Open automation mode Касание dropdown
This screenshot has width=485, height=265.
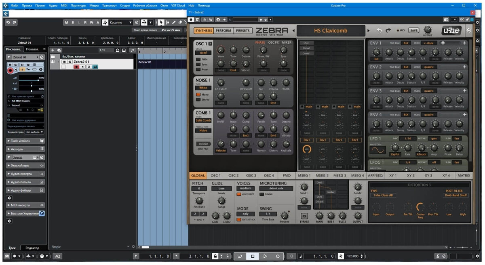click(x=121, y=23)
